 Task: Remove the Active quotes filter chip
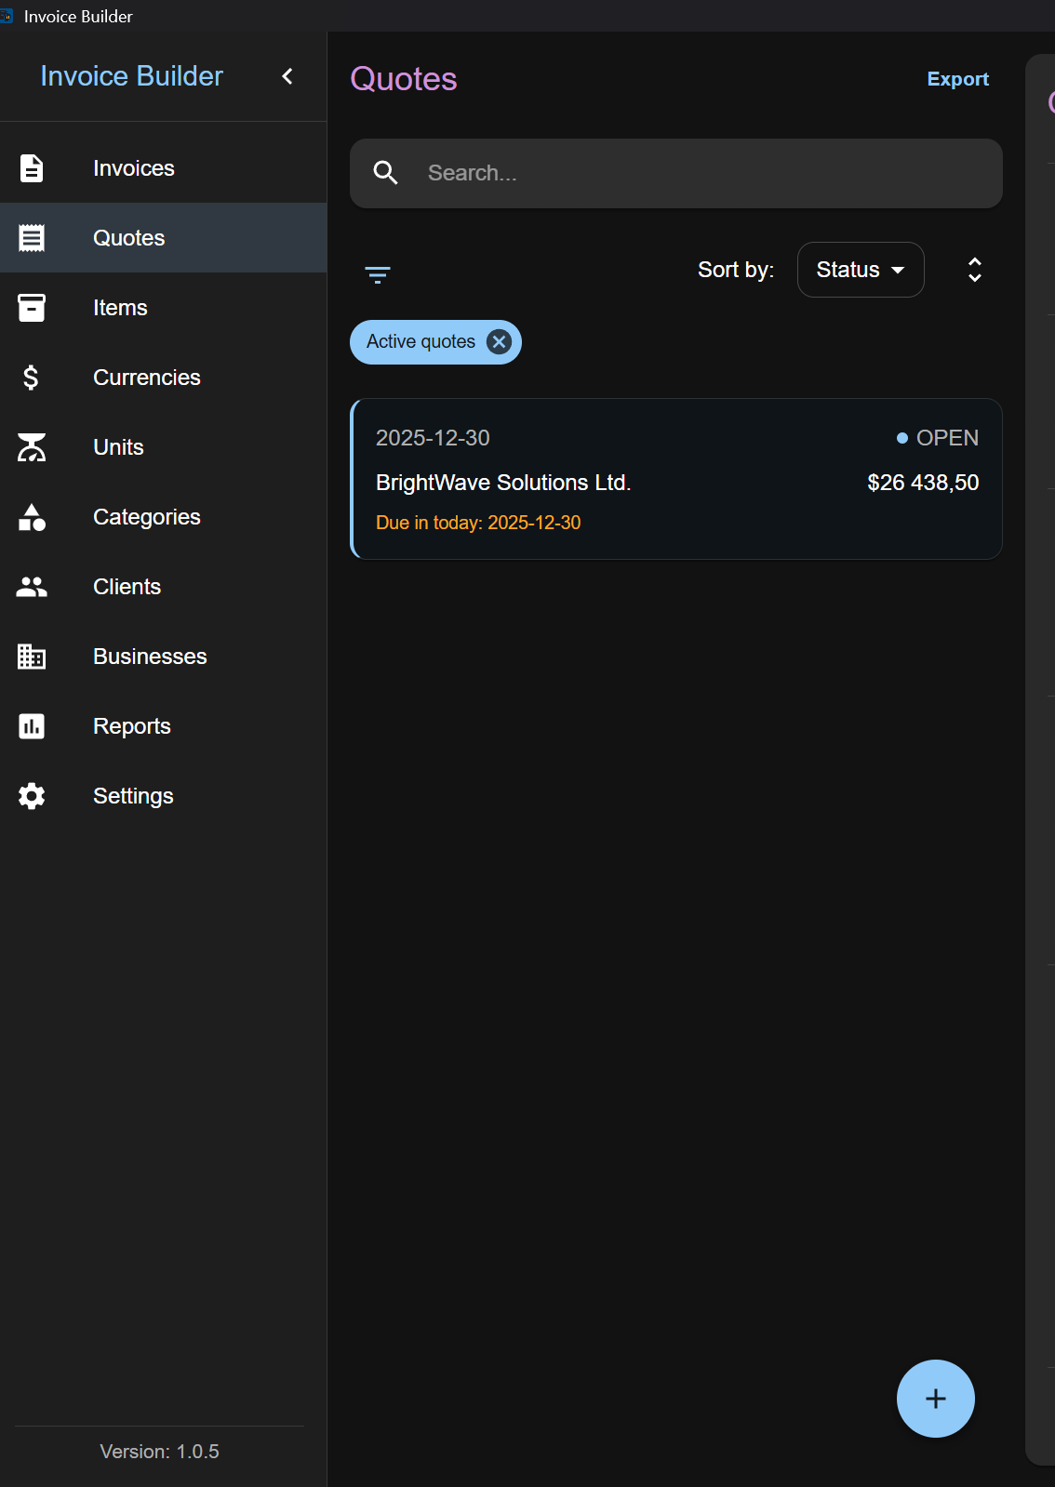(500, 342)
